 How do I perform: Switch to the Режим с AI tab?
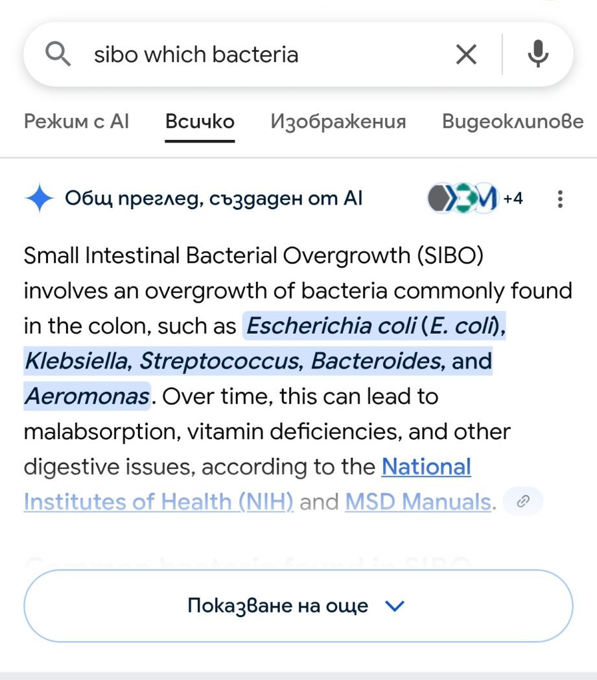click(76, 121)
